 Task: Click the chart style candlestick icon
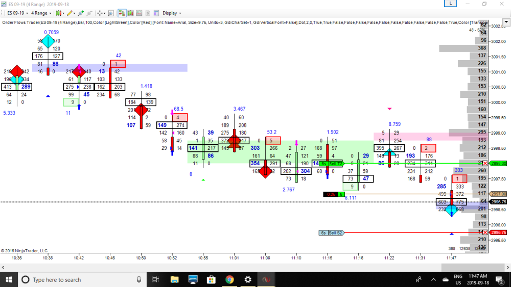[60, 13]
